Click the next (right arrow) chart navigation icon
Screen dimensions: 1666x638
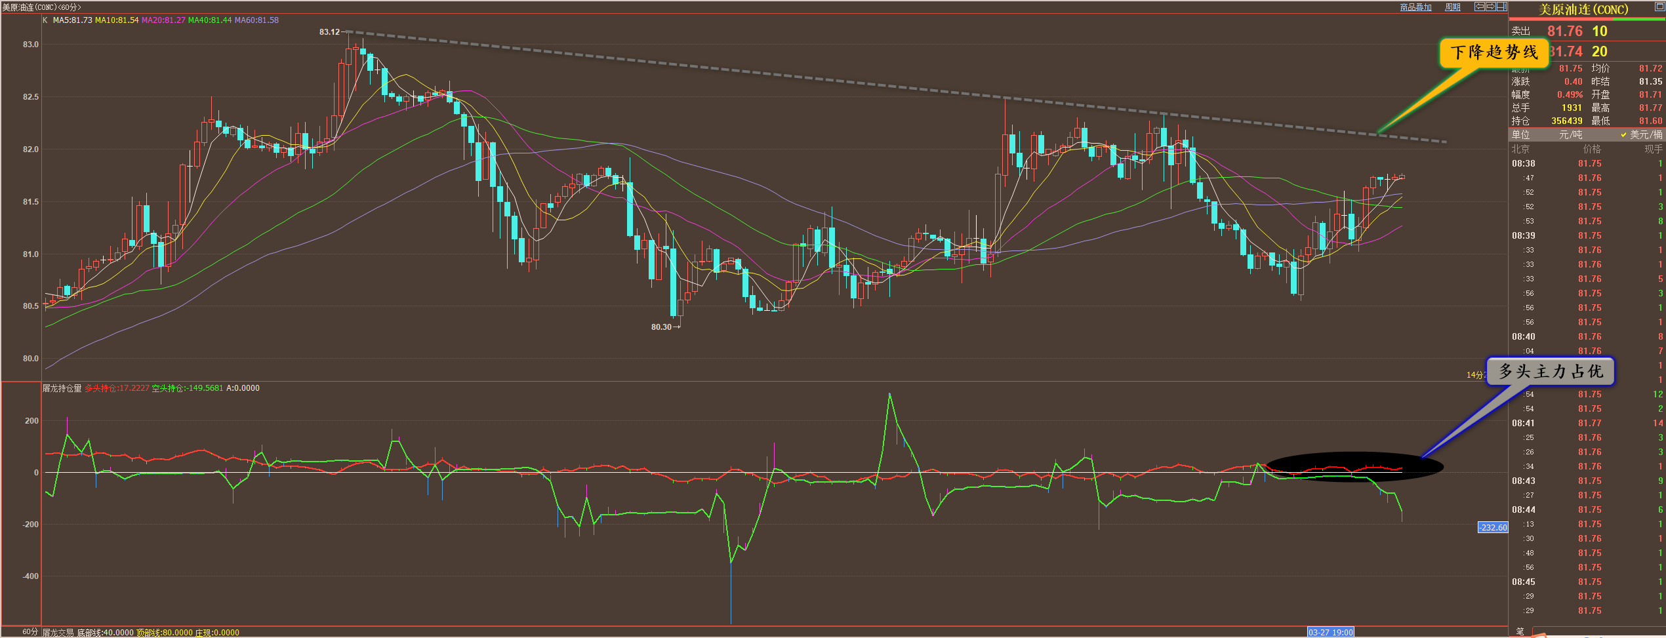coord(1490,7)
